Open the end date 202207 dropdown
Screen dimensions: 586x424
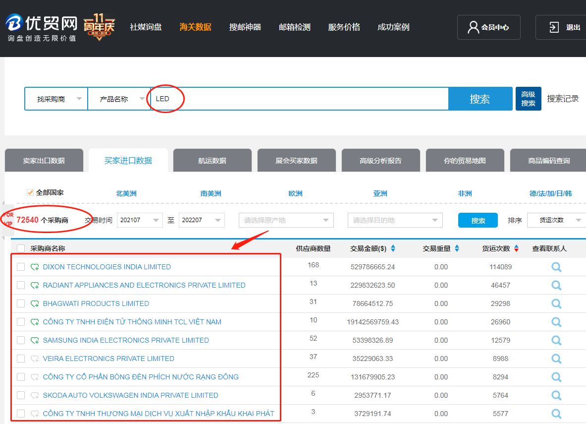[x=202, y=220]
